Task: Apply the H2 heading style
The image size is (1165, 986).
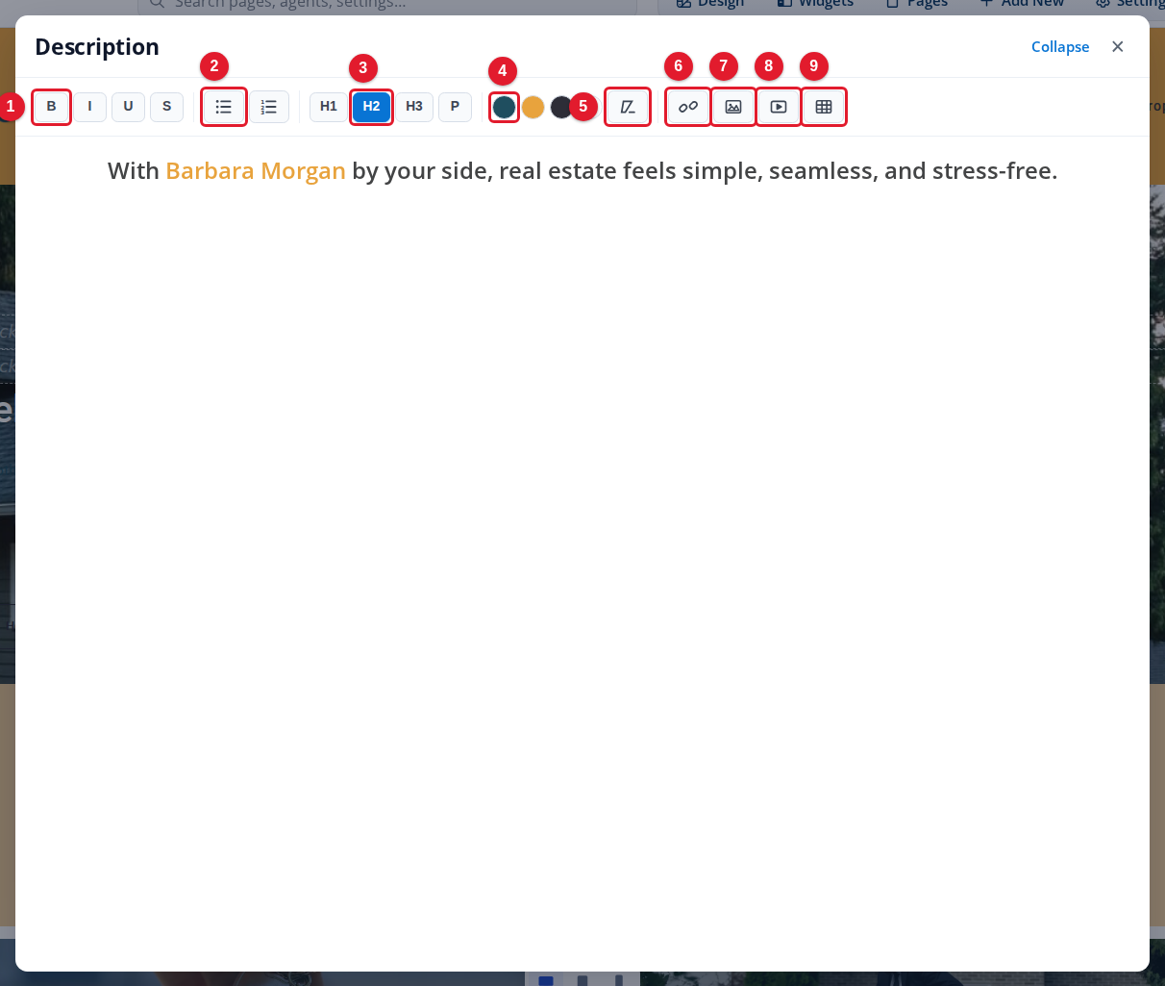Action: pos(372,107)
